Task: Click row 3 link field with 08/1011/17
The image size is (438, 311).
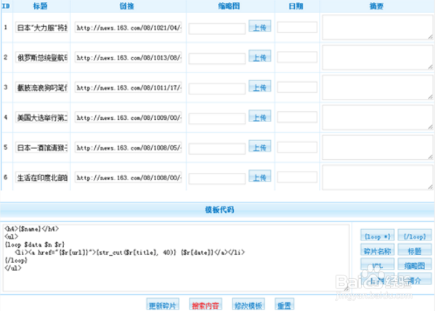Action: [x=129, y=87]
